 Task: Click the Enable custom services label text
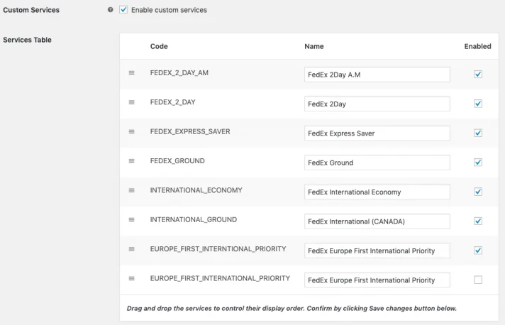tap(169, 10)
